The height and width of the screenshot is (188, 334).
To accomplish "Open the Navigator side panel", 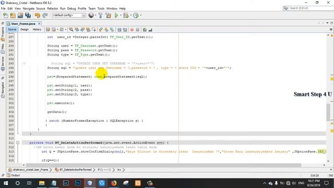I will click(x=3, y=90).
